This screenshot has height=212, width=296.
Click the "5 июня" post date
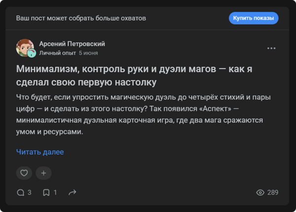pos(88,52)
